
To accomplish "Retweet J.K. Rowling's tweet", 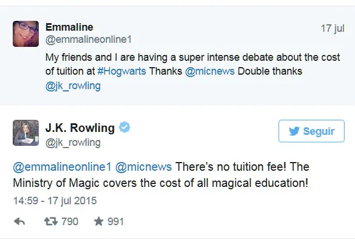I will coord(50,221).
